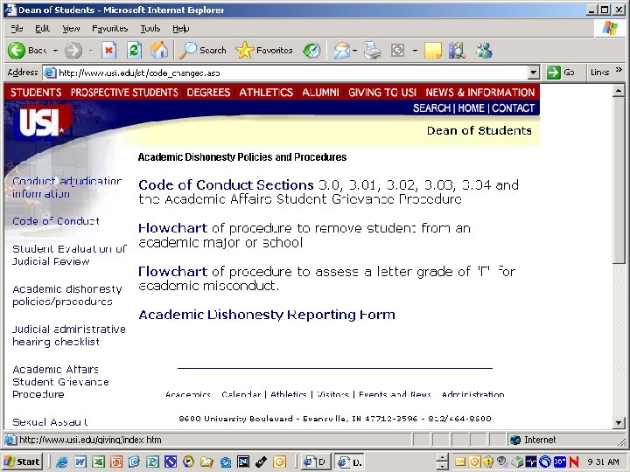The height and width of the screenshot is (472, 630).
Task: Click the CONTACT link in blue bar
Action: [513, 108]
